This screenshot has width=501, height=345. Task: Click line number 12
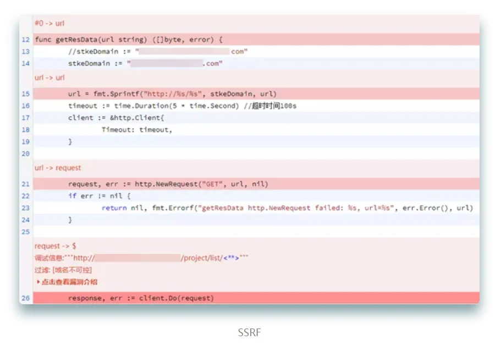[x=25, y=40]
